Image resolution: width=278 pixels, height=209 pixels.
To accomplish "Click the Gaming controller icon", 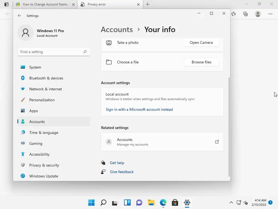I will point(23,143).
